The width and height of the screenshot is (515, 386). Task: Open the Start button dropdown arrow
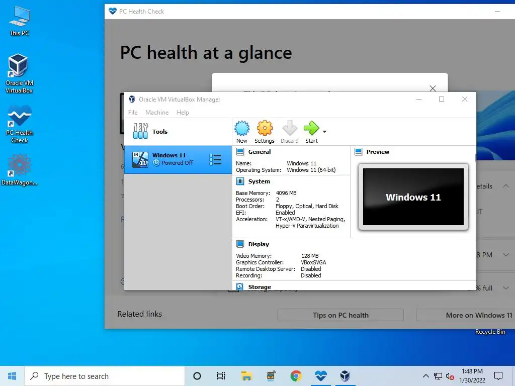(324, 132)
